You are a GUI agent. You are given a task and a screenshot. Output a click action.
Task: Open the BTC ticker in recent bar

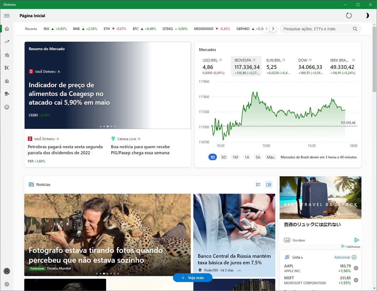[144, 29]
